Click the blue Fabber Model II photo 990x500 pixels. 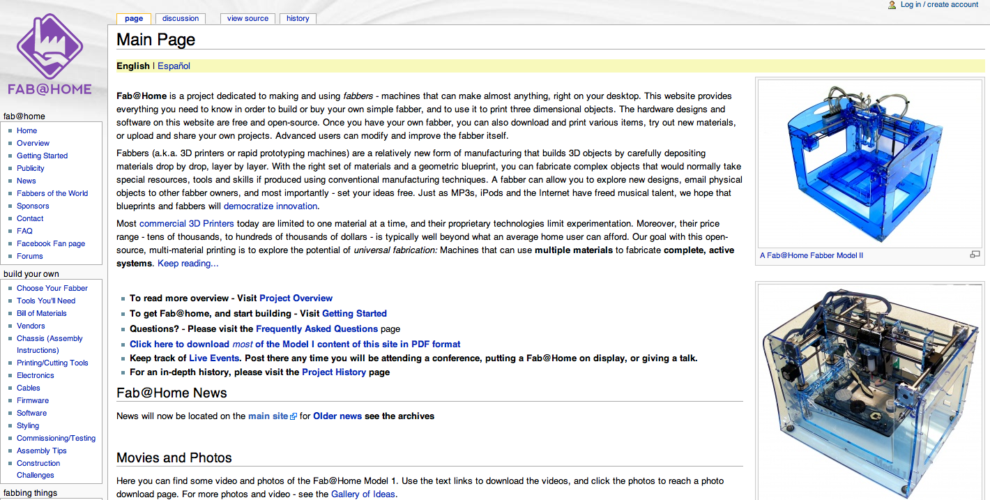coord(871,163)
